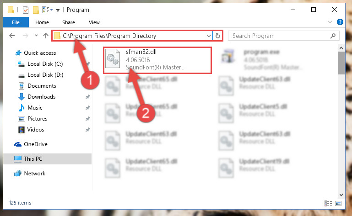The width and height of the screenshot is (352, 216).
Task: Switch to details view icon
Action: coord(328,203)
